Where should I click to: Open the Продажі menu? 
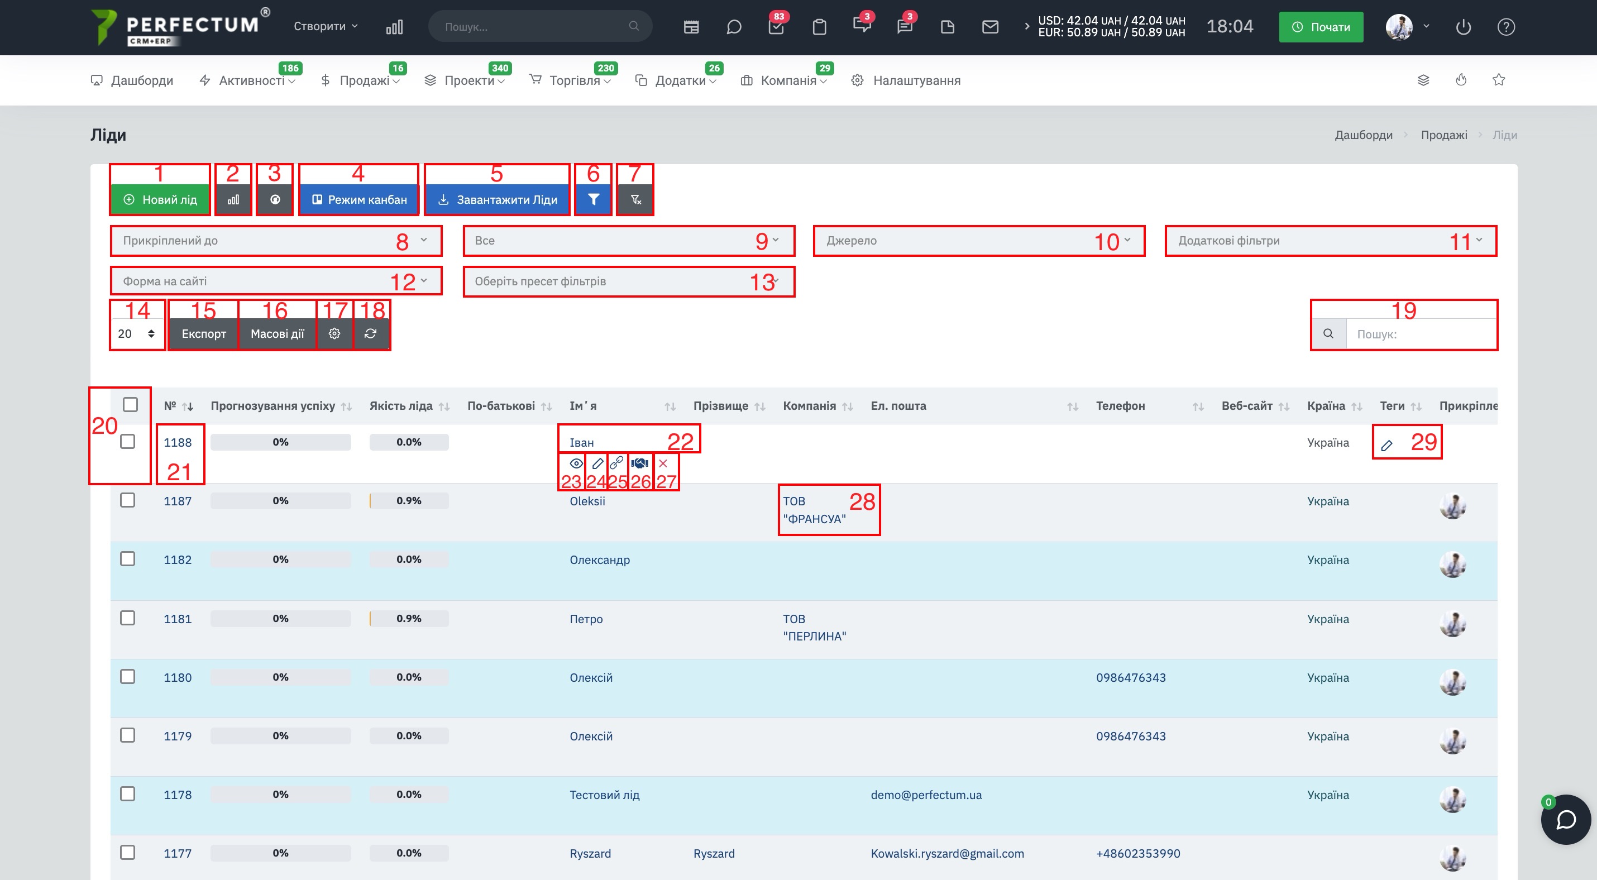(360, 80)
